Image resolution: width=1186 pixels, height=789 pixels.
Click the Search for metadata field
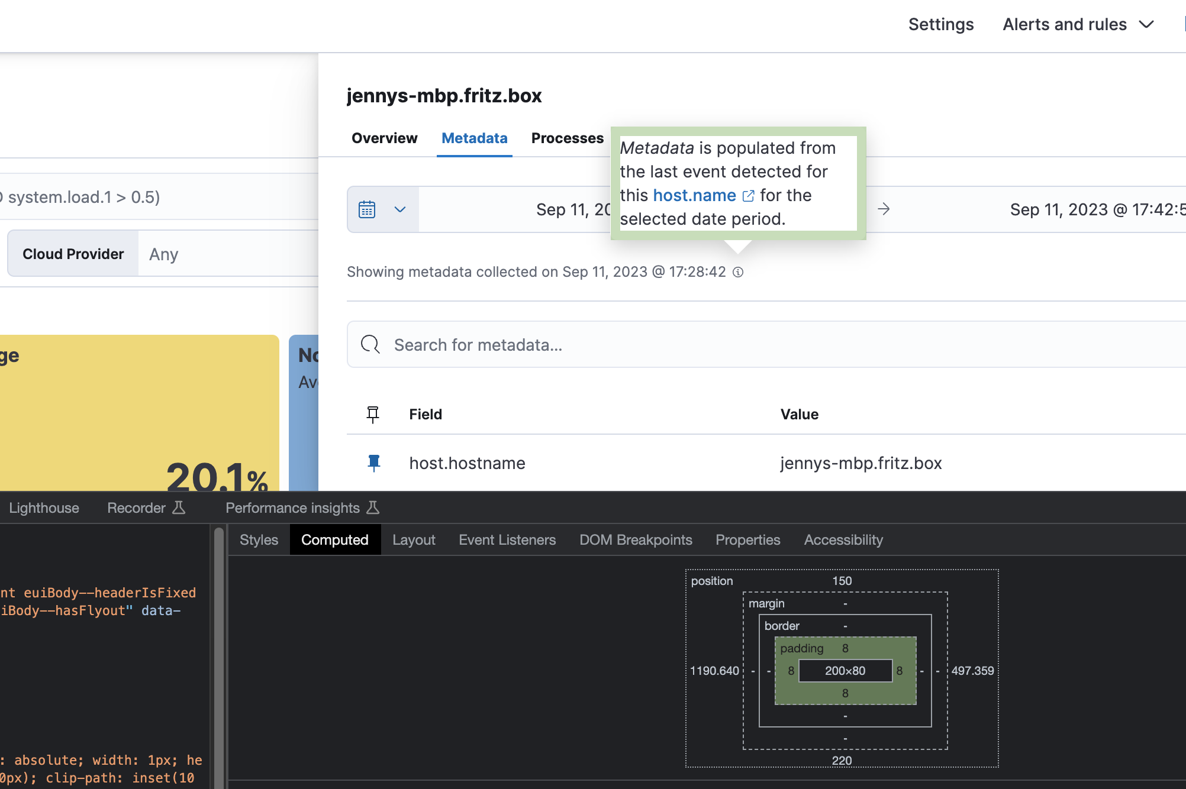click(766, 344)
